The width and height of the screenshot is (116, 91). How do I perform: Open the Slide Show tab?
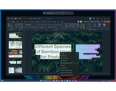(44, 22)
